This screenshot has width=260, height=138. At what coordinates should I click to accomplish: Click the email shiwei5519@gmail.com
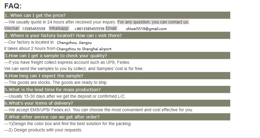click(146, 29)
